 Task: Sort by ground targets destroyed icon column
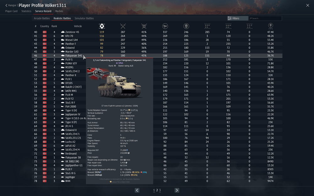point(228,26)
